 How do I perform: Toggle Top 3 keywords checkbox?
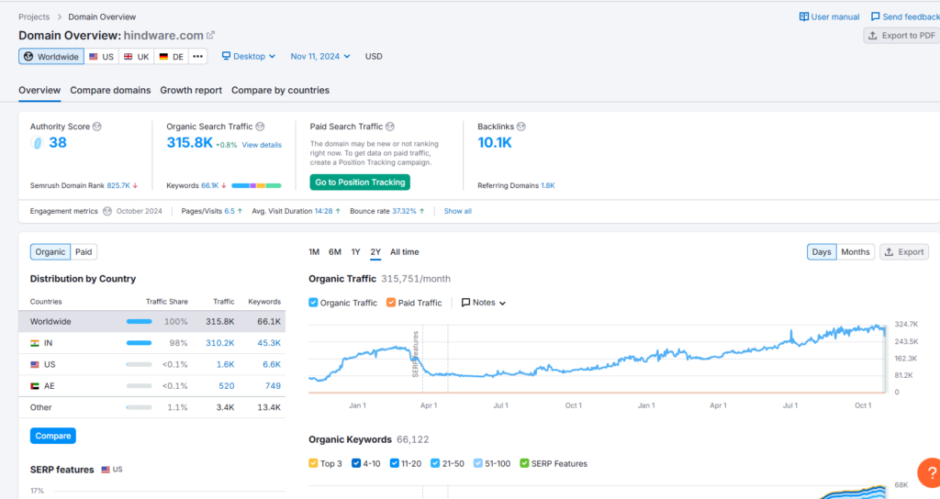[313, 463]
